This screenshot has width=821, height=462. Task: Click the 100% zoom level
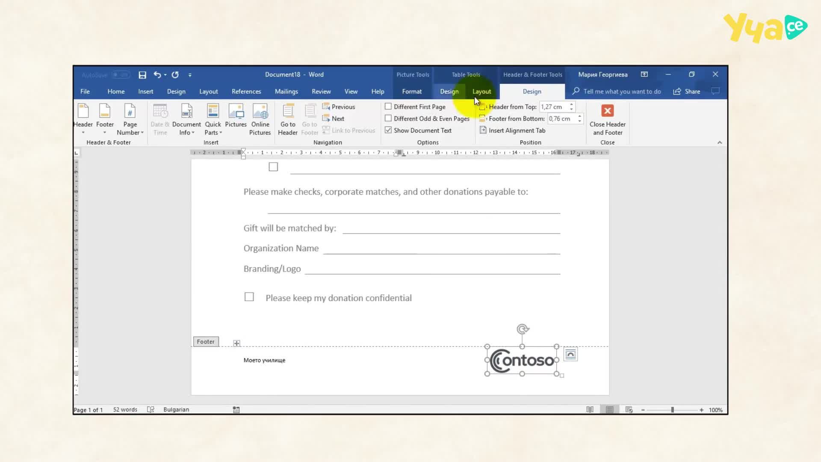click(x=715, y=410)
